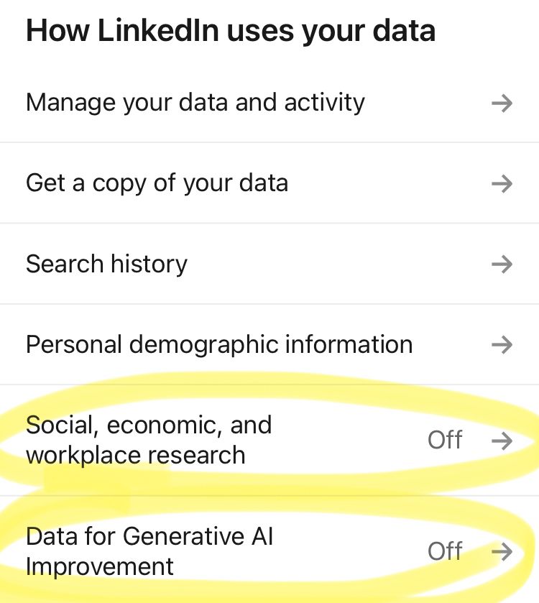Image resolution: width=539 pixels, height=603 pixels.
Task: Turn on Data for Generative AI Improvement
Action: pos(269,551)
